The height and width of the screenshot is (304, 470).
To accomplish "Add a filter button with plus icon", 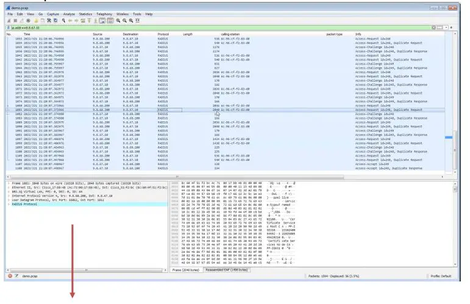I will [452, 27].
